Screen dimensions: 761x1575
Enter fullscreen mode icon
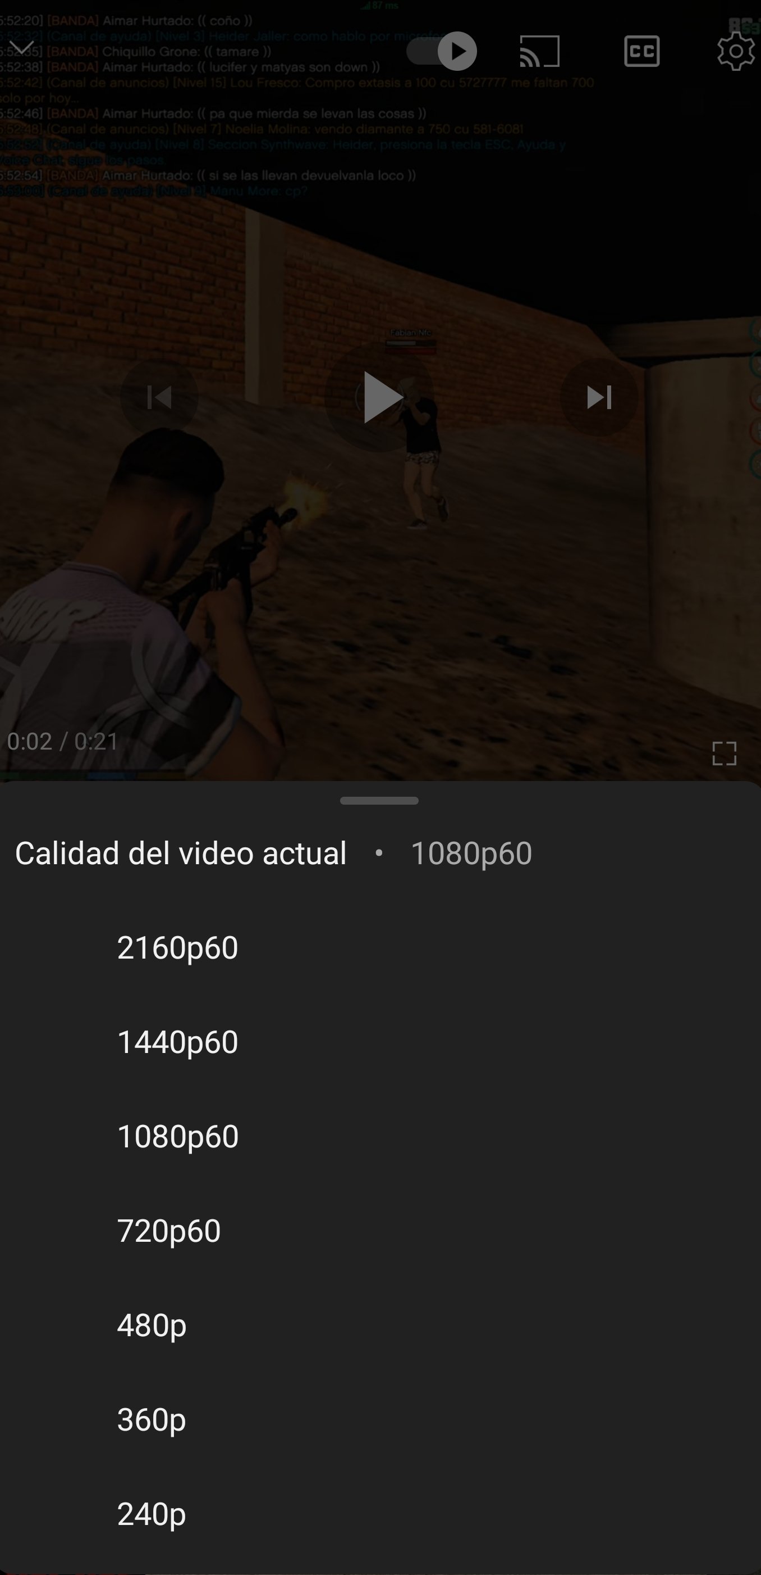[725, 754]
